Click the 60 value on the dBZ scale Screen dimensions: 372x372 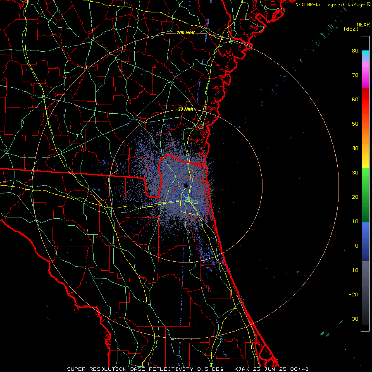[x=355, y=99]
